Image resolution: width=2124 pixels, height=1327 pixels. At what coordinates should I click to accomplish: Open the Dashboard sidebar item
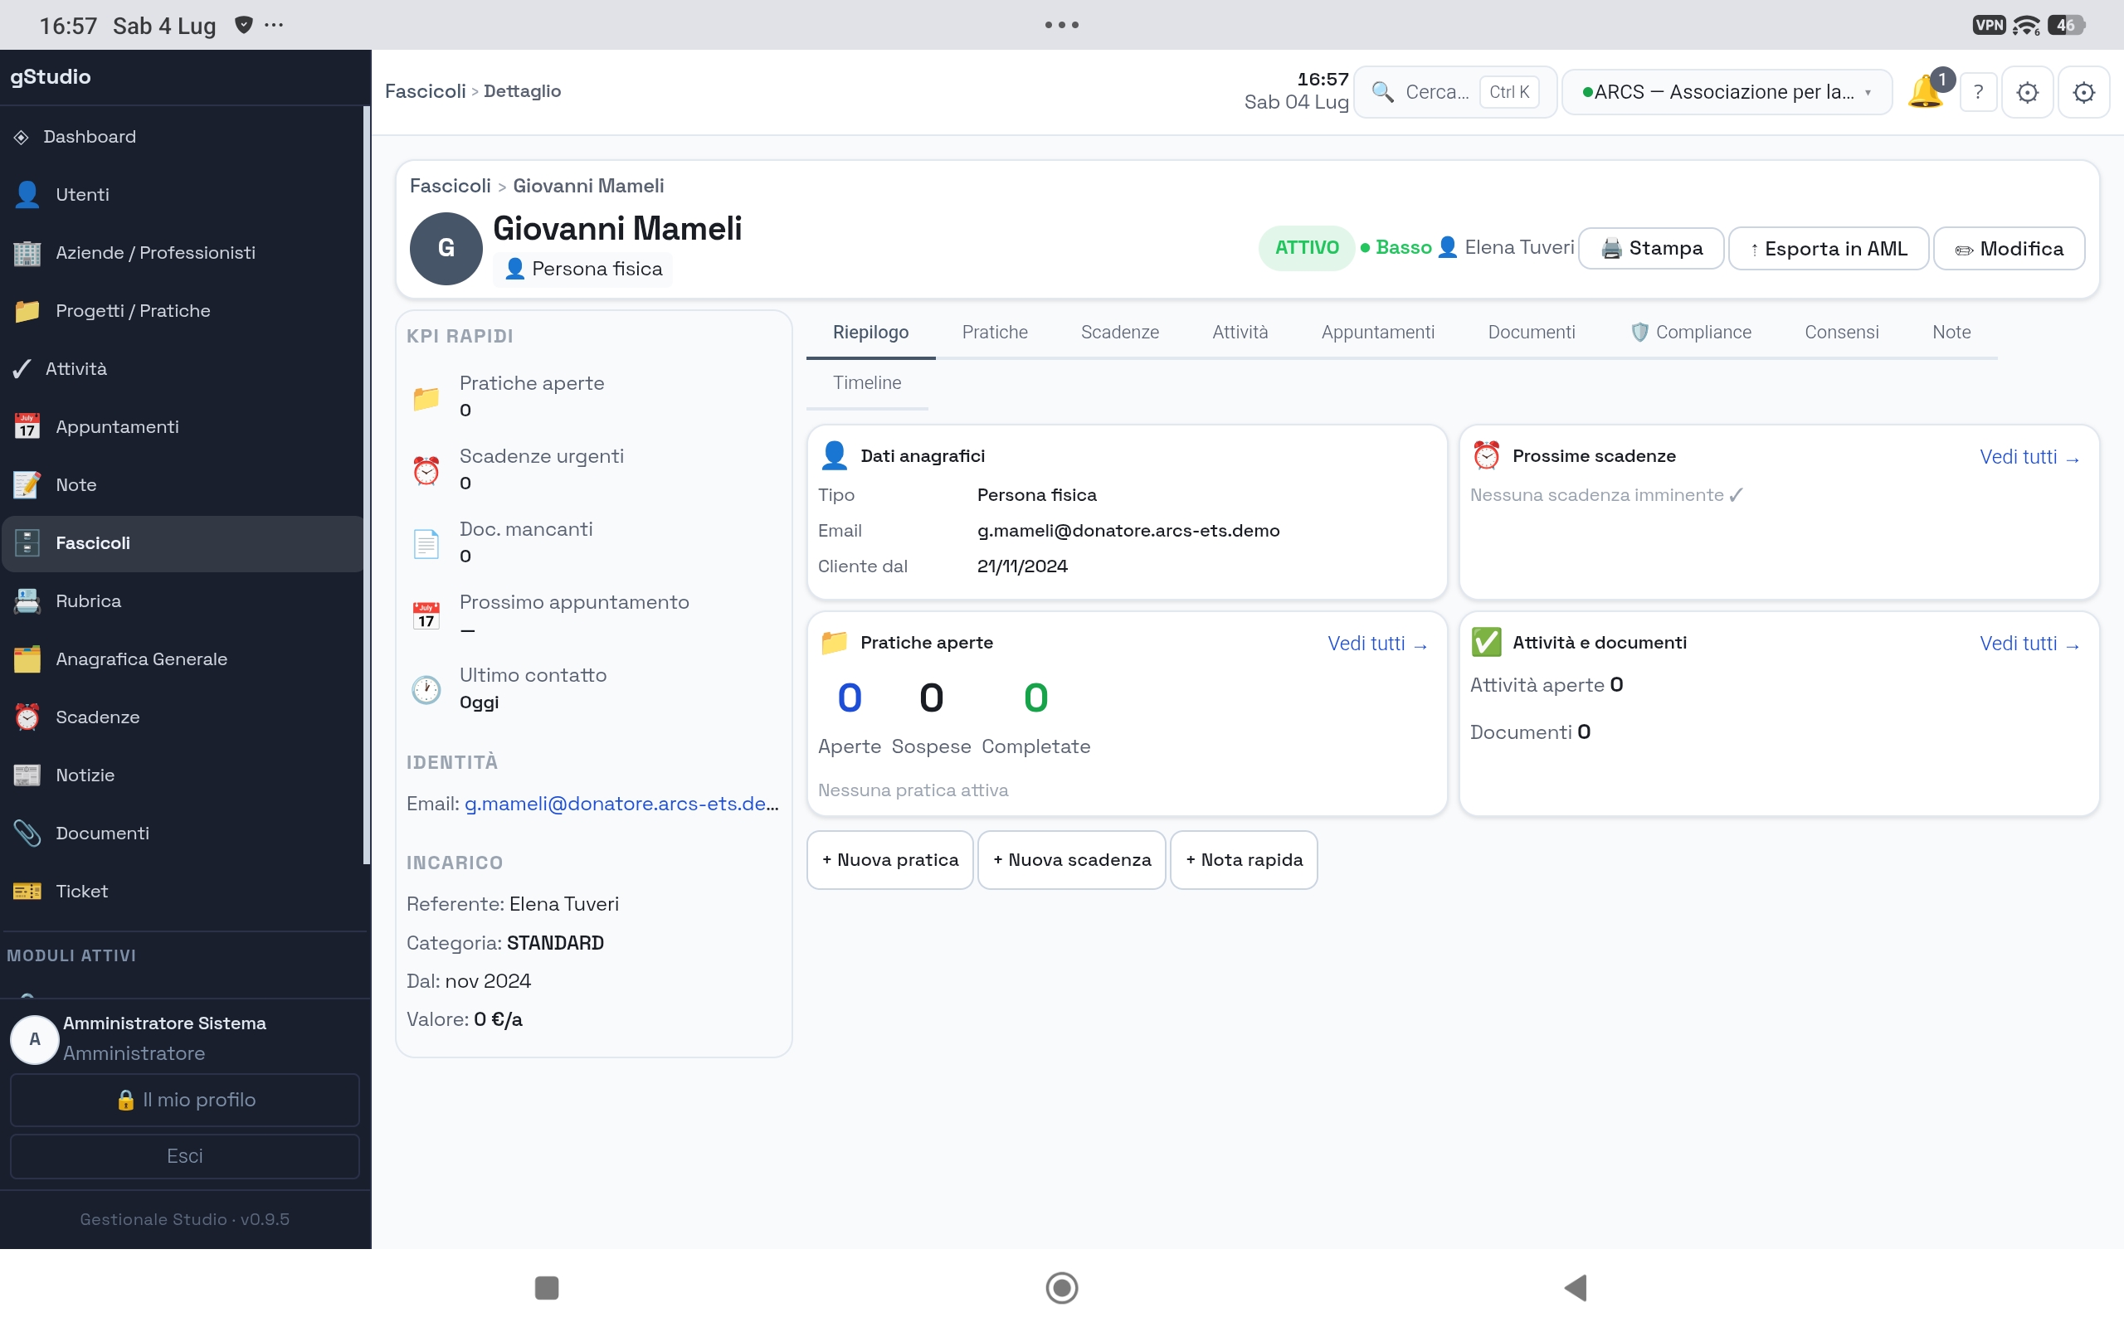point(182,136)
